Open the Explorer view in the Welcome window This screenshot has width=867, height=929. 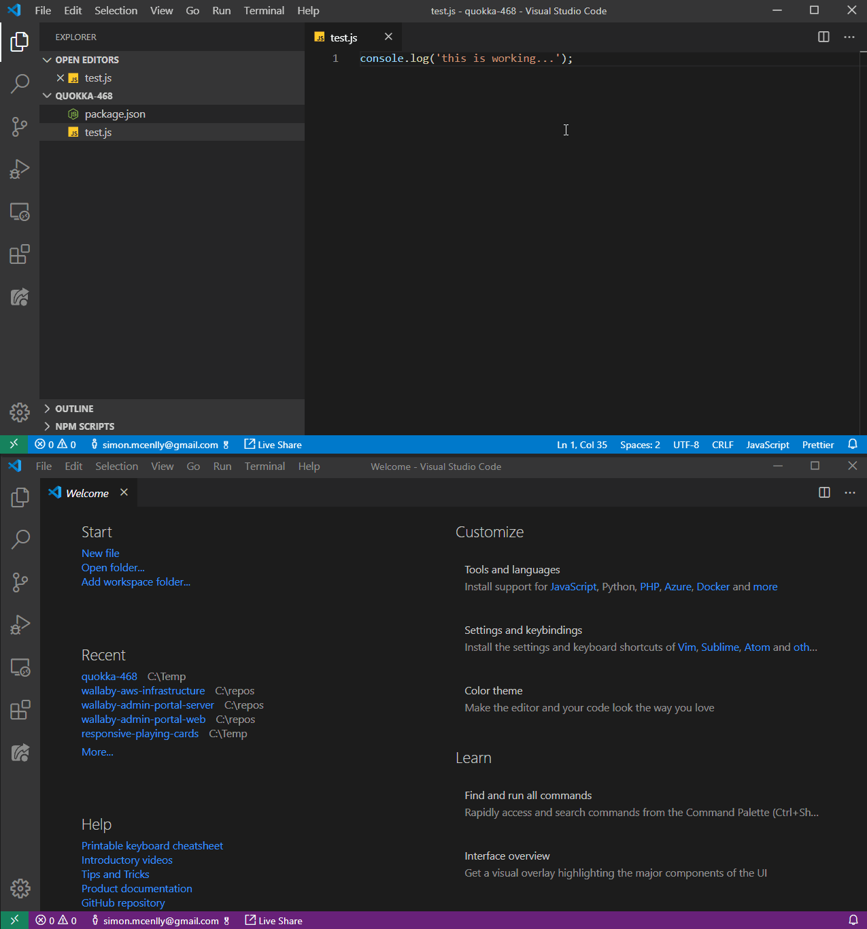[x=20, y=497]
